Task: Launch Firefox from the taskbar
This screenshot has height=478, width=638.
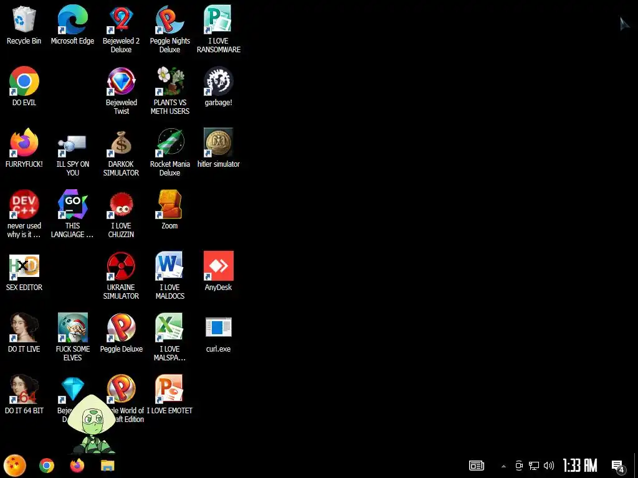Action: click(77, 466)
